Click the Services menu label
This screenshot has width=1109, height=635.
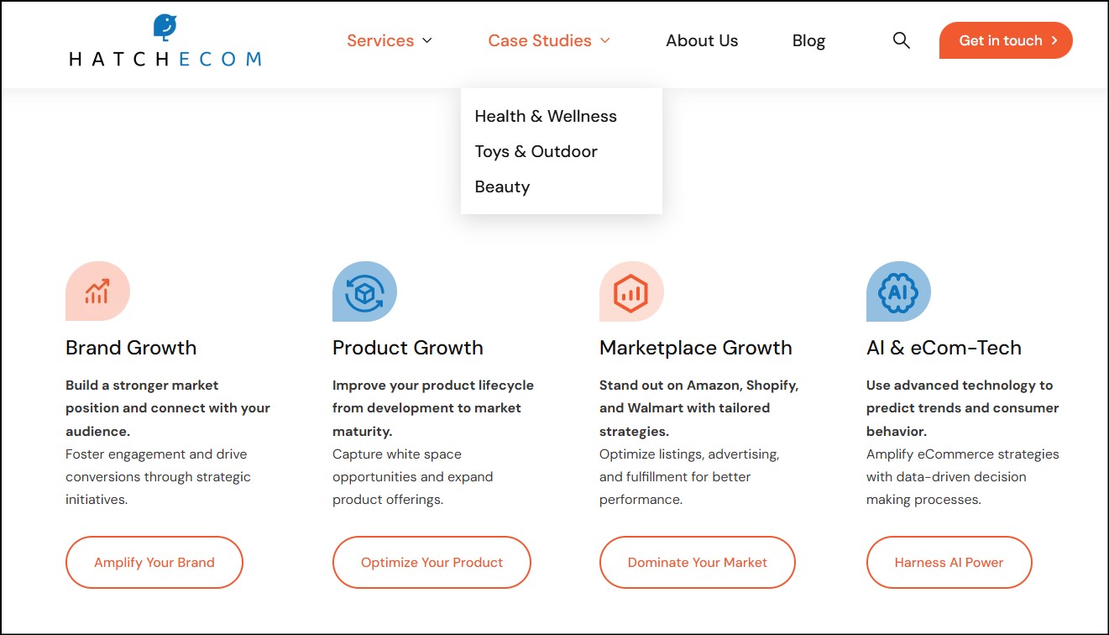click(x=380, y=40)
